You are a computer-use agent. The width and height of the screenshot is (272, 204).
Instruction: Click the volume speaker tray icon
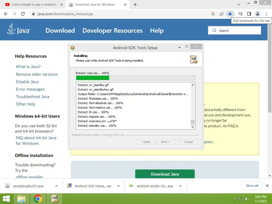[x=247, y=199]
